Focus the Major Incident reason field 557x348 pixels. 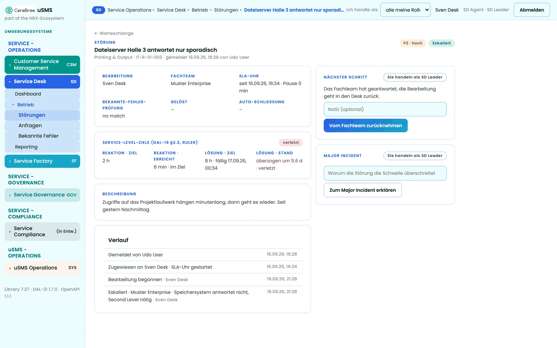click(385, 173)
